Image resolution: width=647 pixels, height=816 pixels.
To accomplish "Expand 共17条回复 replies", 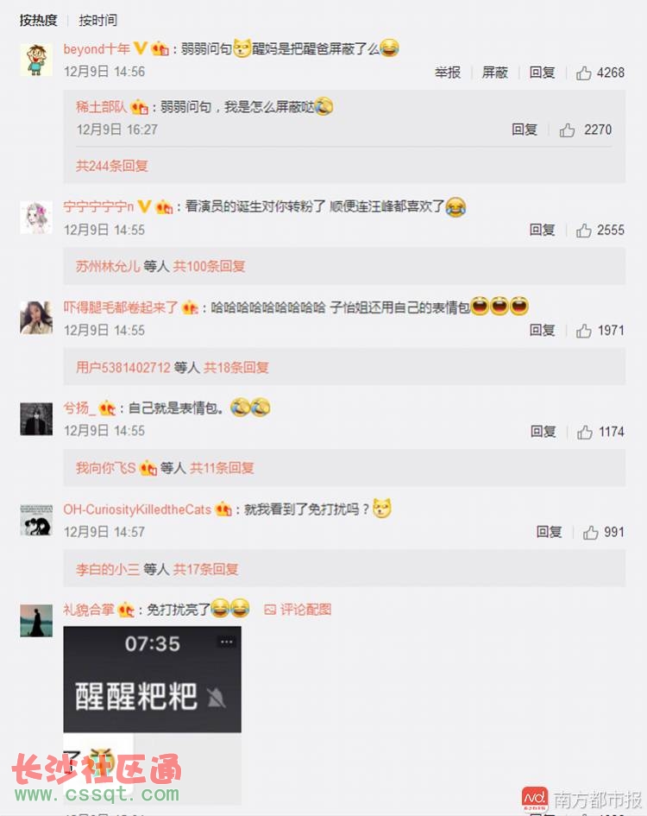I will (x=206, y=569).
